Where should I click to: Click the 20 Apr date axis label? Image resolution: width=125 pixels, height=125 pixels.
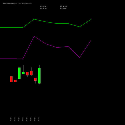(23, 119)
